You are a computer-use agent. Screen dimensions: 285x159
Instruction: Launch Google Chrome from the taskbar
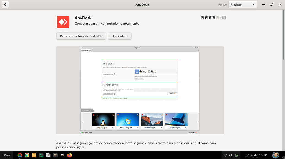pos(27,155)
